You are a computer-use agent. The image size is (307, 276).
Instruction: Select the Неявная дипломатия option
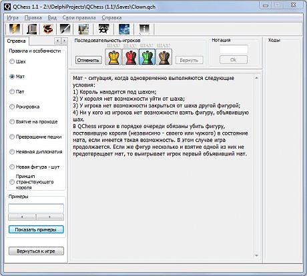pos(36,152)
